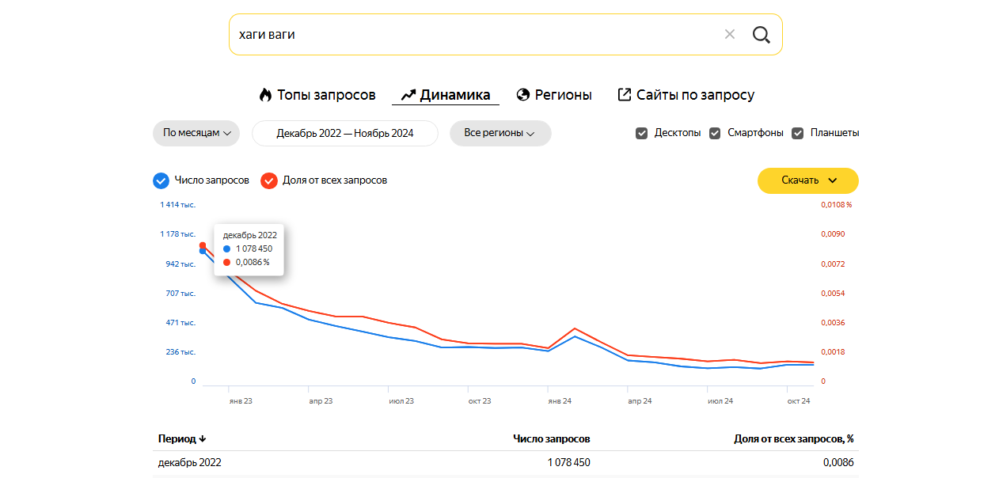
Task: Click the magnifying glass search icon
Action: click(761, 35)
